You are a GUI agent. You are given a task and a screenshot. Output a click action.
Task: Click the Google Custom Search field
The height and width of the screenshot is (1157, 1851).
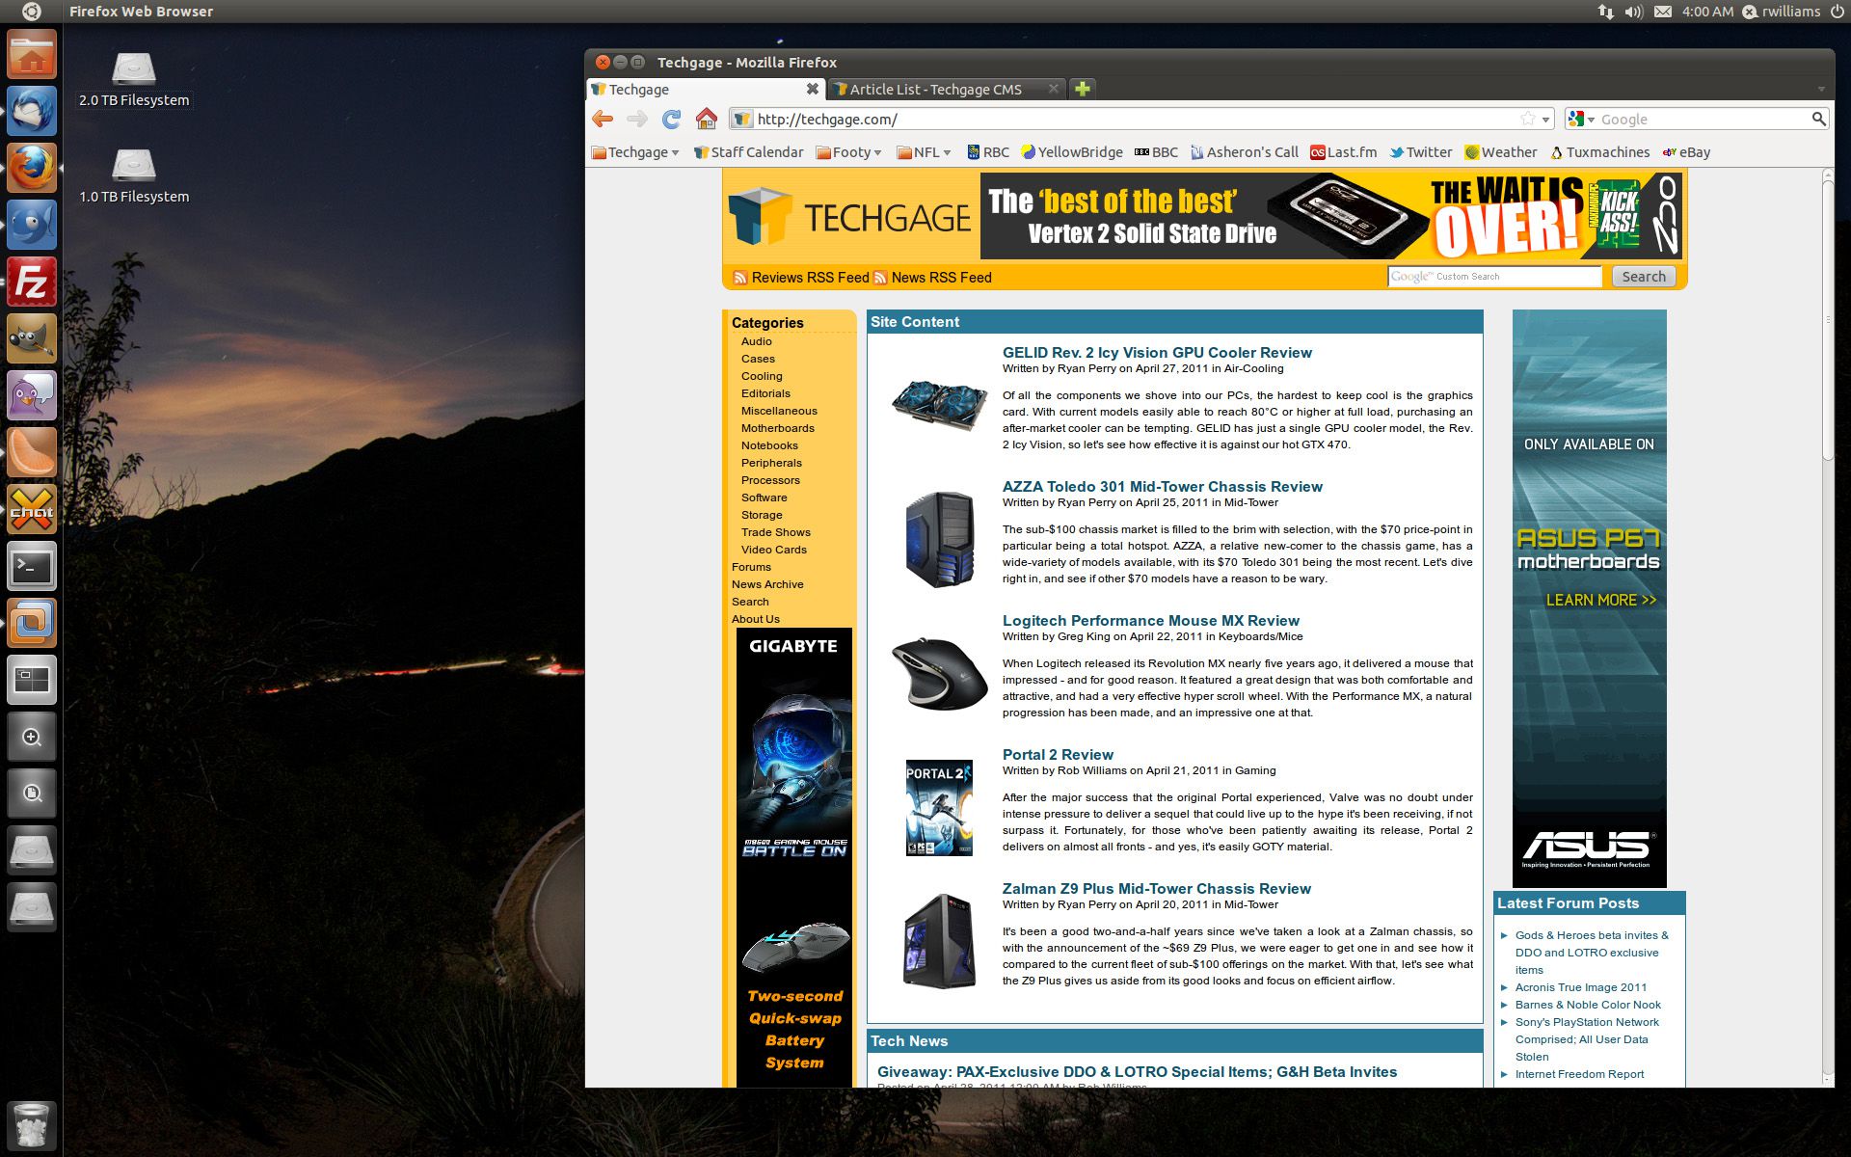tap(1494, 277)
